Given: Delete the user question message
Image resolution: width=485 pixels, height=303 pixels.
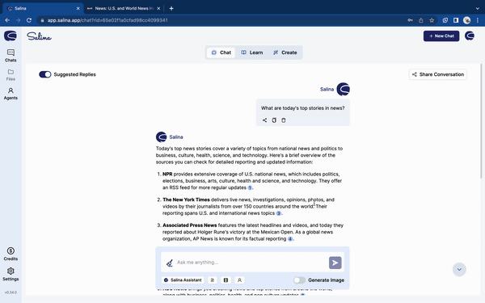Looking at the screenshot, I should pyautogui.click(x=284, y=120).
